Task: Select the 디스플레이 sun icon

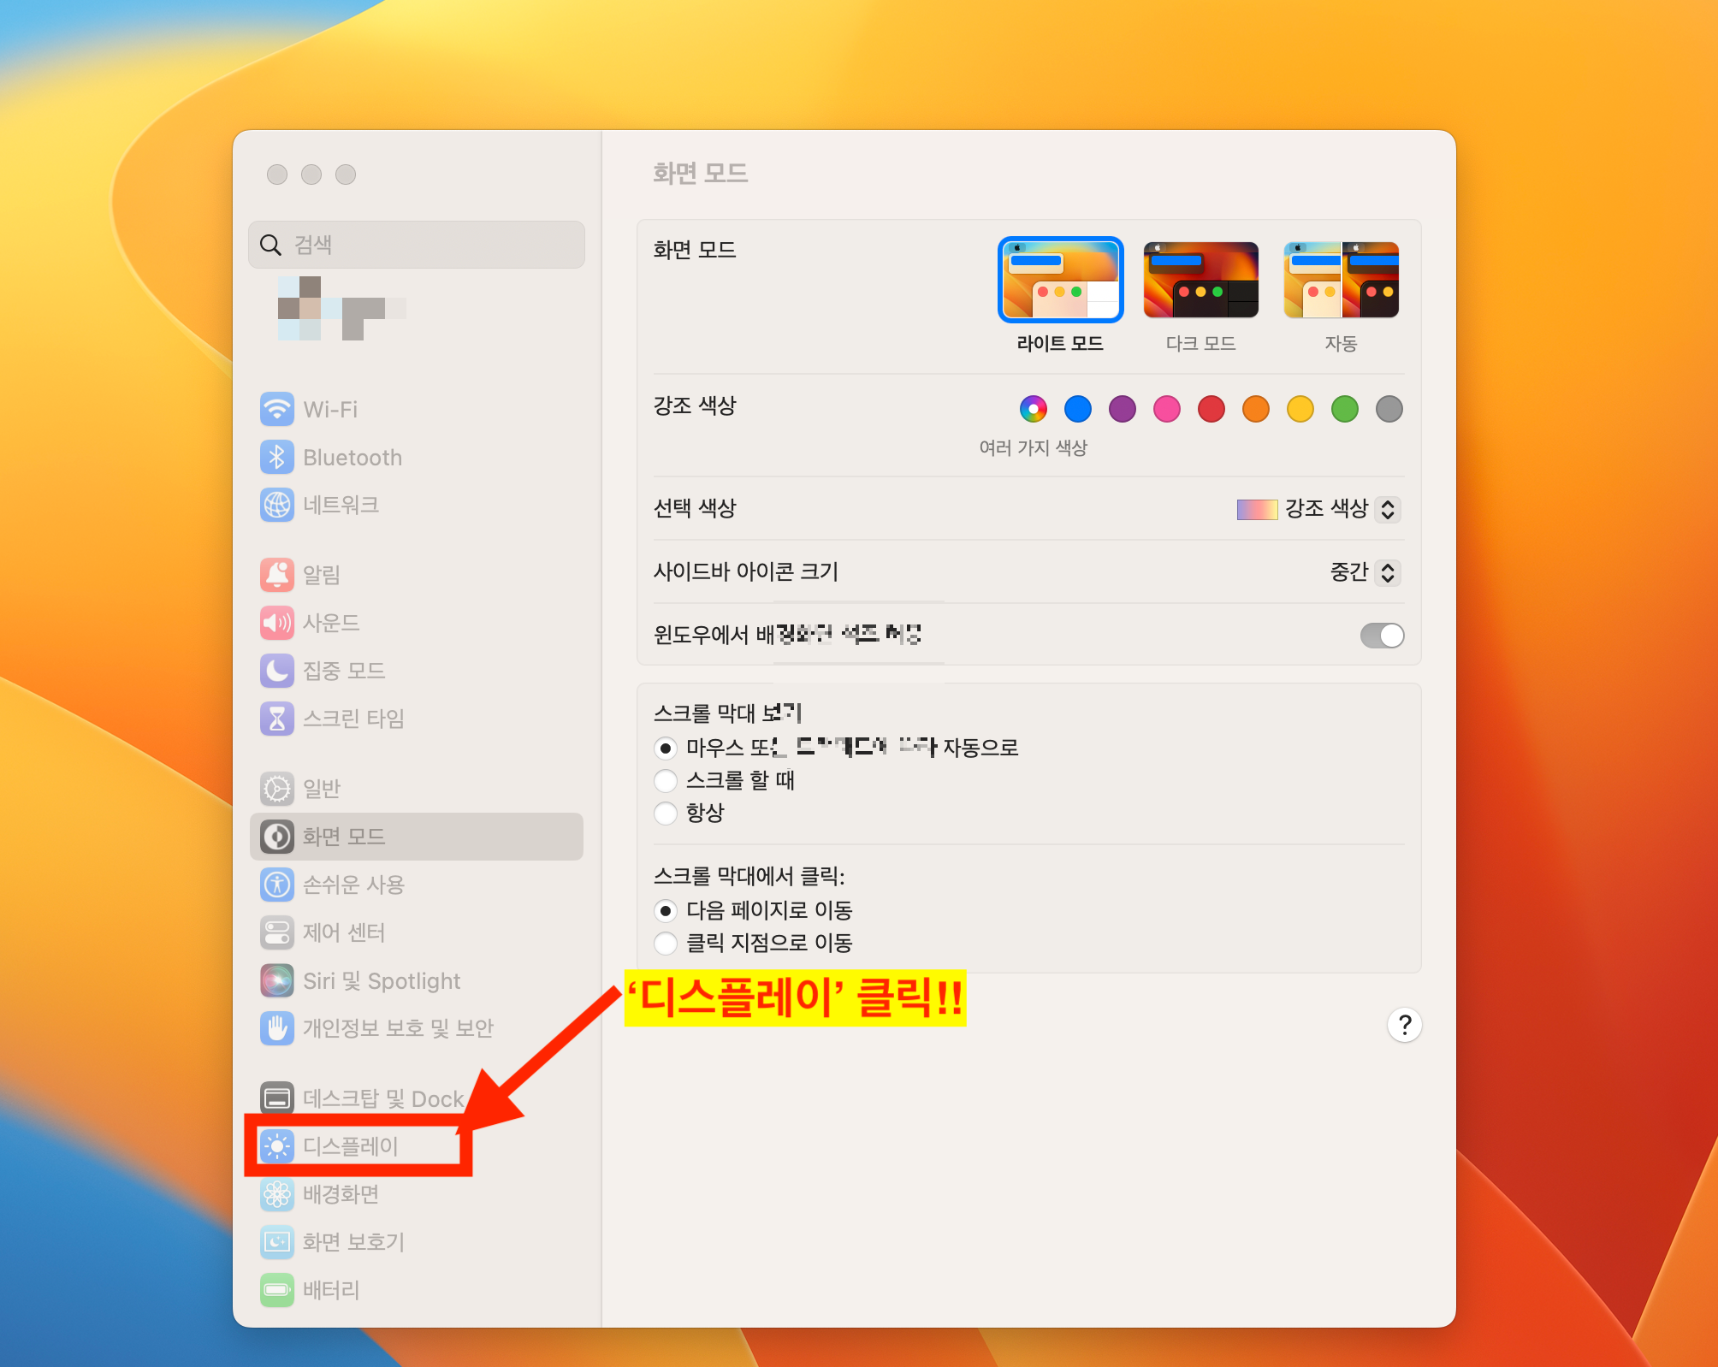Action: 276,1146
